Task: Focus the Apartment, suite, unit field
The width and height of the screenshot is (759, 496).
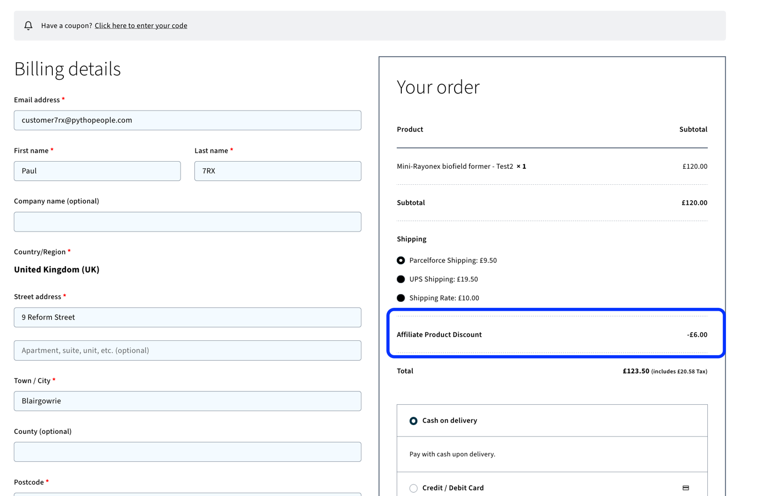Action: (188, 350)
